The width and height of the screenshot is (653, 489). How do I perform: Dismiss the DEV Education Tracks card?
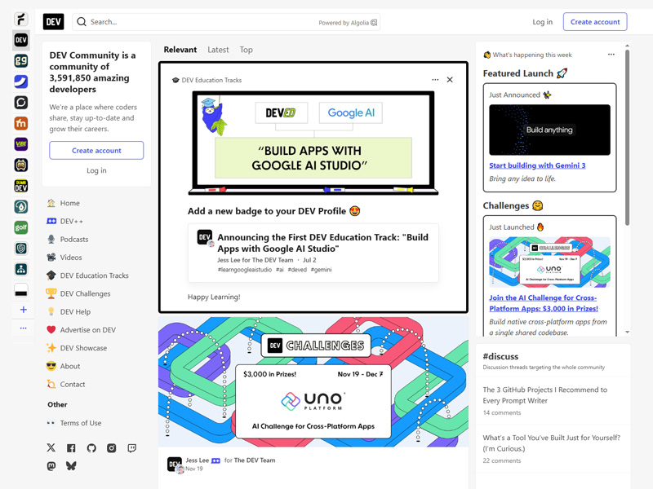click(450, 80)
